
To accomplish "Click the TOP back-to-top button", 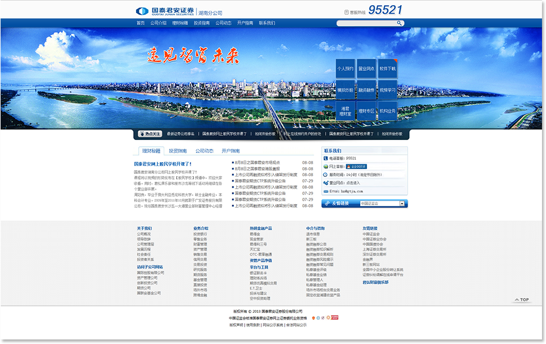I will coord(522,300).
